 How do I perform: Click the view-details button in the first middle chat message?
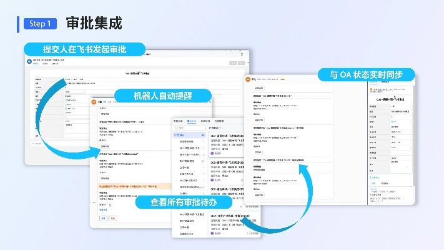coord(105,114)
